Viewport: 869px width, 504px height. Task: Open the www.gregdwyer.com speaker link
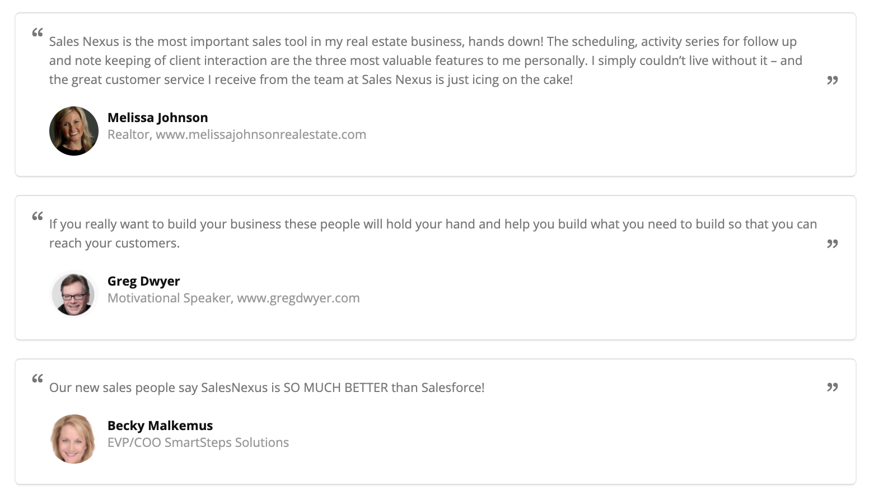click(x=298, y=298)
